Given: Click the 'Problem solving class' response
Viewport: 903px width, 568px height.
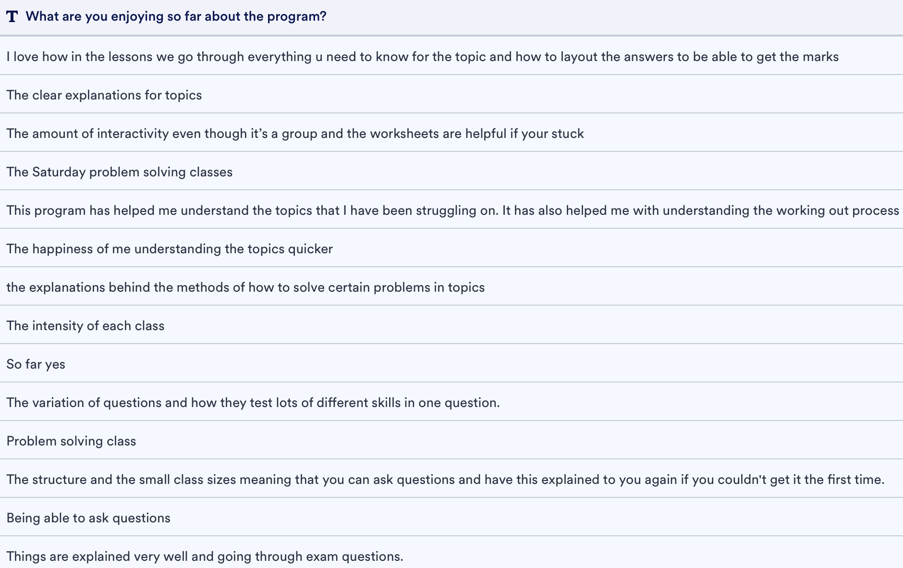Looking at the screenshot, I should [72, 441].
